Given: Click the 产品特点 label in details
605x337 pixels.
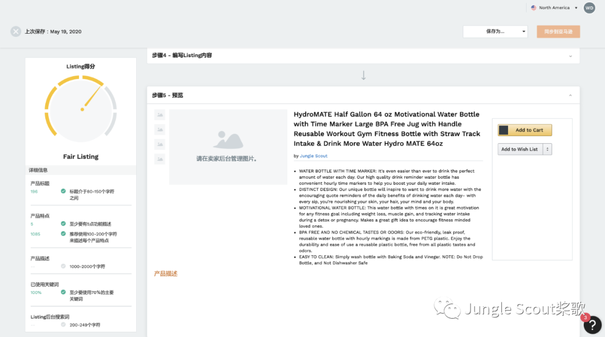Looking at the screenshot, I should click(x=40, y=216).
